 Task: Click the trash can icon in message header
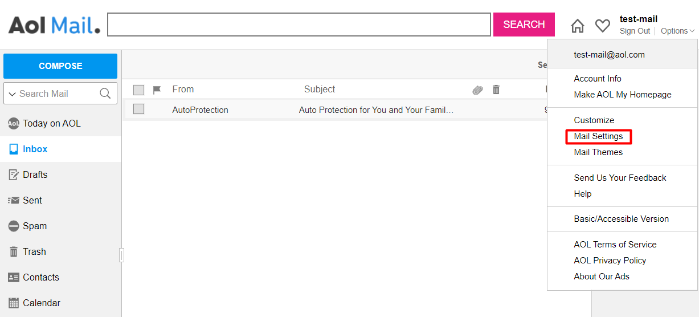click(496, 90)
